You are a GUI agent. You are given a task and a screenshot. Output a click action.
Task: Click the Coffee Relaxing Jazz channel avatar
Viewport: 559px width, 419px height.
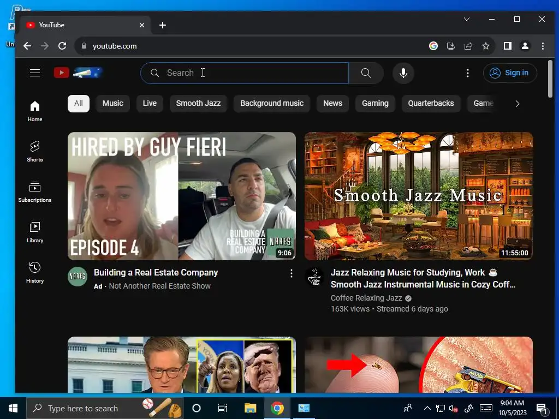pos(315,277)
